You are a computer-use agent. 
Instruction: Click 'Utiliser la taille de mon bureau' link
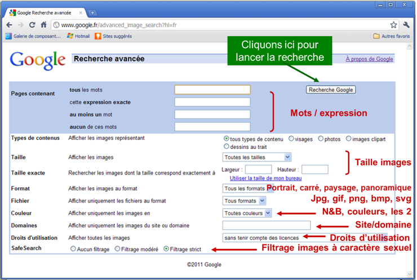point(265,178)
